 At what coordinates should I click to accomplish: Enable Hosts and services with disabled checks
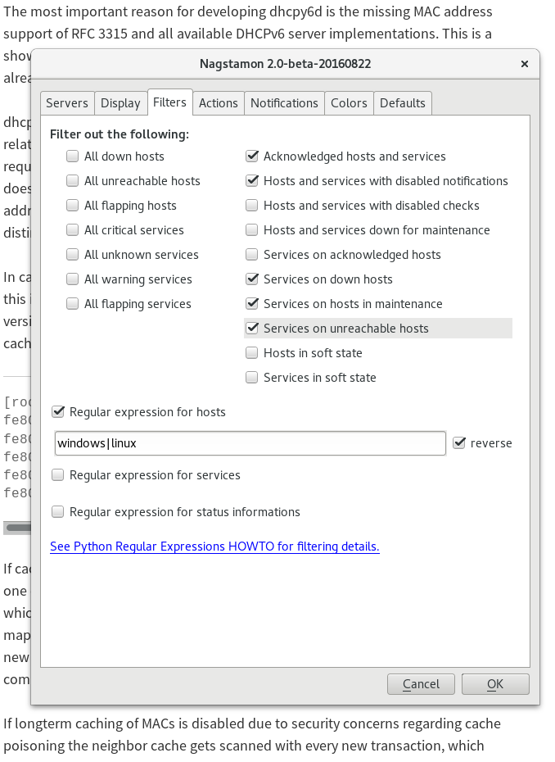(x=252, y=206)
